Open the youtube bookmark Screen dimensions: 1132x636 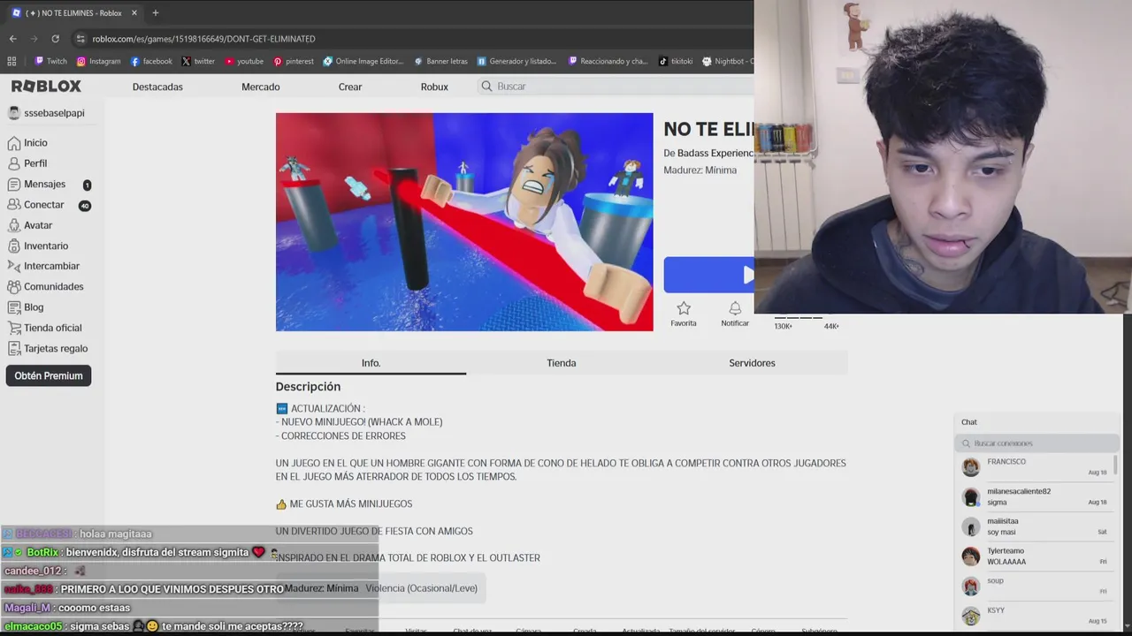coord(244,61)
